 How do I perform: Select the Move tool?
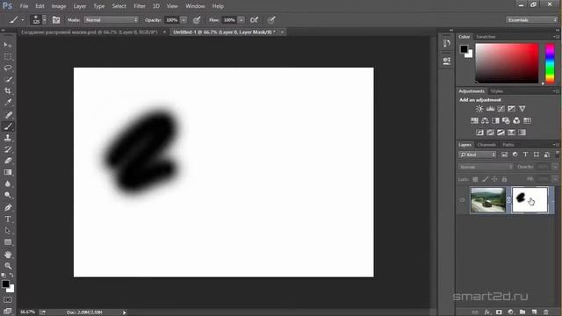pos(8,45)
